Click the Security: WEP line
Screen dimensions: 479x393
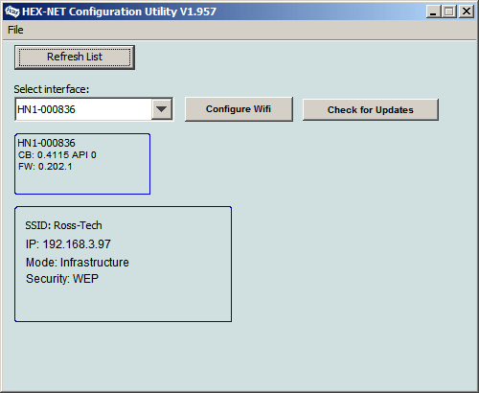(62, 279)
